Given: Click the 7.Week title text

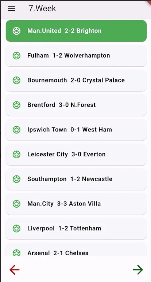Looking at the screenshot, I should point(42,8).
